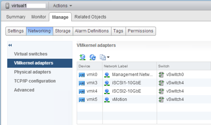This screenshot has width=211, height=125.
Task: Click the vSwitch0 switch icon
Action: (161, 75)
